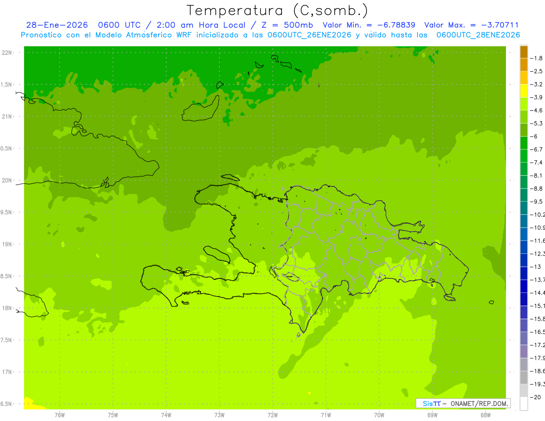Click the 17N latitude label
The width and height of the screenshot is (545, 421).
(x=8, y=372)
